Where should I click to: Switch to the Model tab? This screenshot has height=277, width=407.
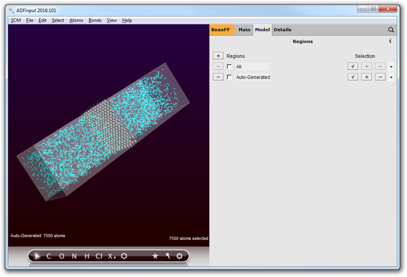(x=262, y=30)
